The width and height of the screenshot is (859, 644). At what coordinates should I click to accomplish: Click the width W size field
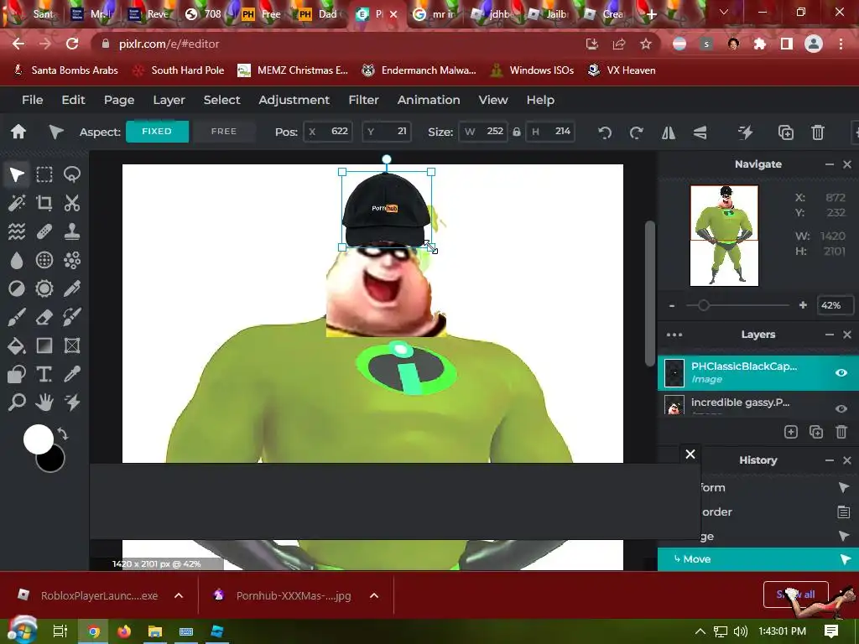coord(483,132)
